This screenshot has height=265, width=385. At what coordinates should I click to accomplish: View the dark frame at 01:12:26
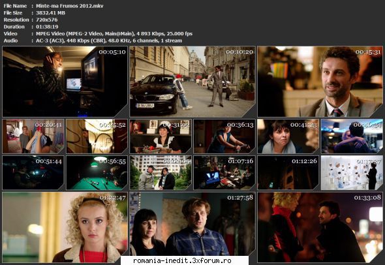[x=288, y=173]
